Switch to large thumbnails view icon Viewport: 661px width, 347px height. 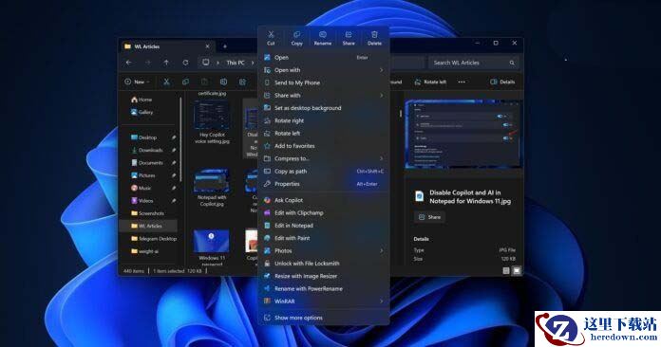517,271
